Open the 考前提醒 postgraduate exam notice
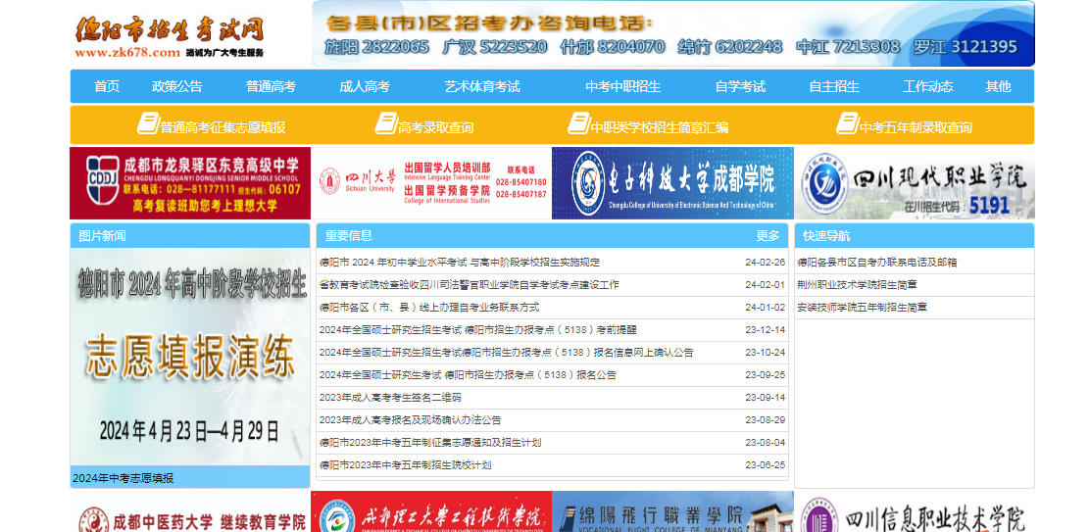 click(x=477, y=330)
